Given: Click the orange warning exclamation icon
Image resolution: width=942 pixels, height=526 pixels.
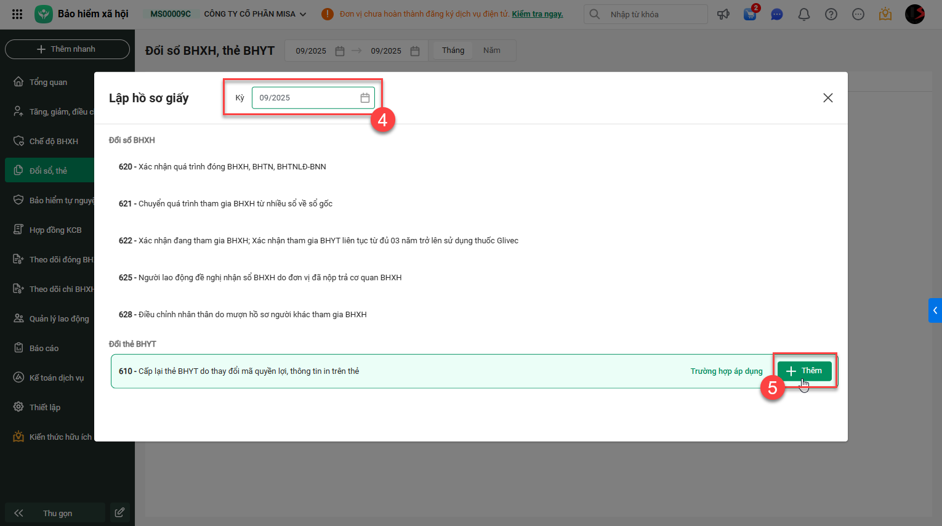Looking at the screenshot, I should pos(328,14).
